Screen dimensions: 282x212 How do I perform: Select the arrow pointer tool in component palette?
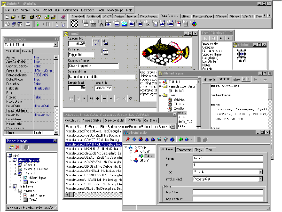(74, 24)
